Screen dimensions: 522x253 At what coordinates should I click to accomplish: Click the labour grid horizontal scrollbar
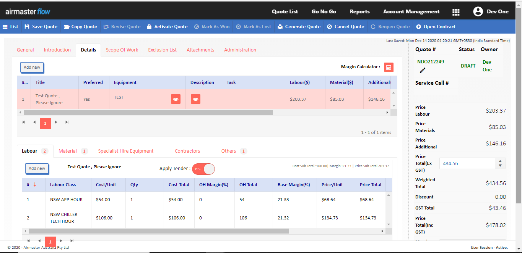(x=158, y=231)
